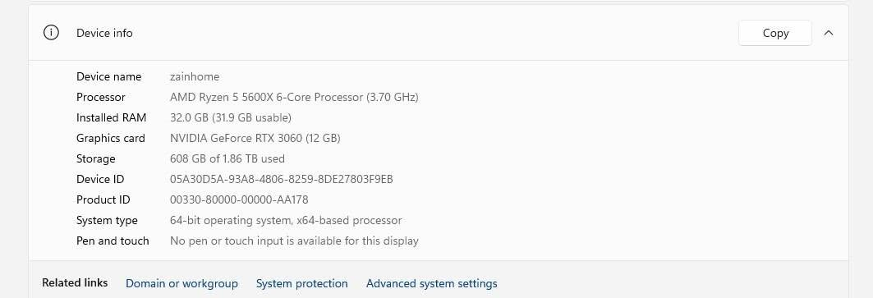The width and height of the screenshot is (873, 298).
Task: Click the Processor value AMD Ryzen text
Action: coord(294,97)
